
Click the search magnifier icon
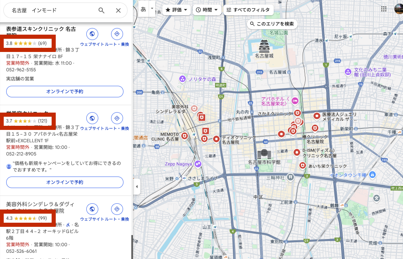(x=102, y=10)
